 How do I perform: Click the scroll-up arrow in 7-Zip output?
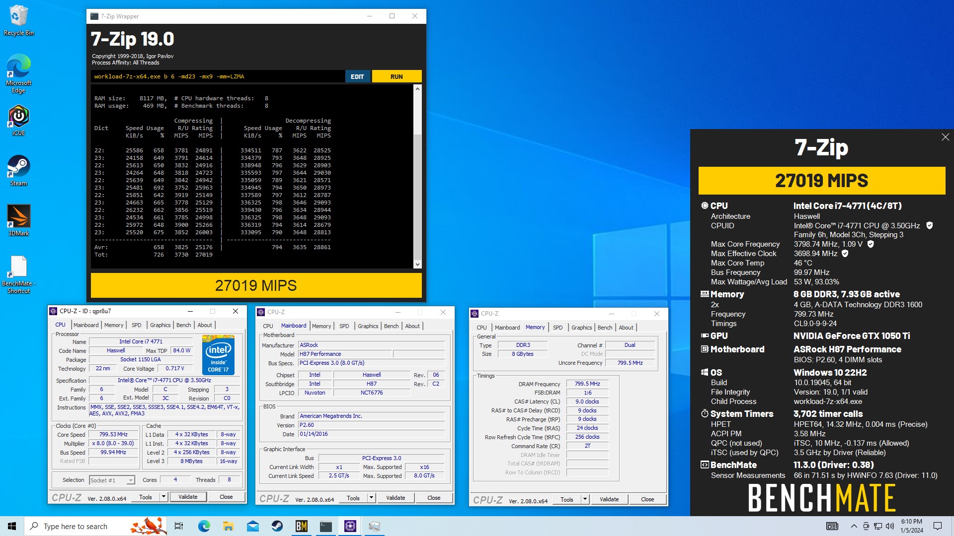tap(417, 89)
